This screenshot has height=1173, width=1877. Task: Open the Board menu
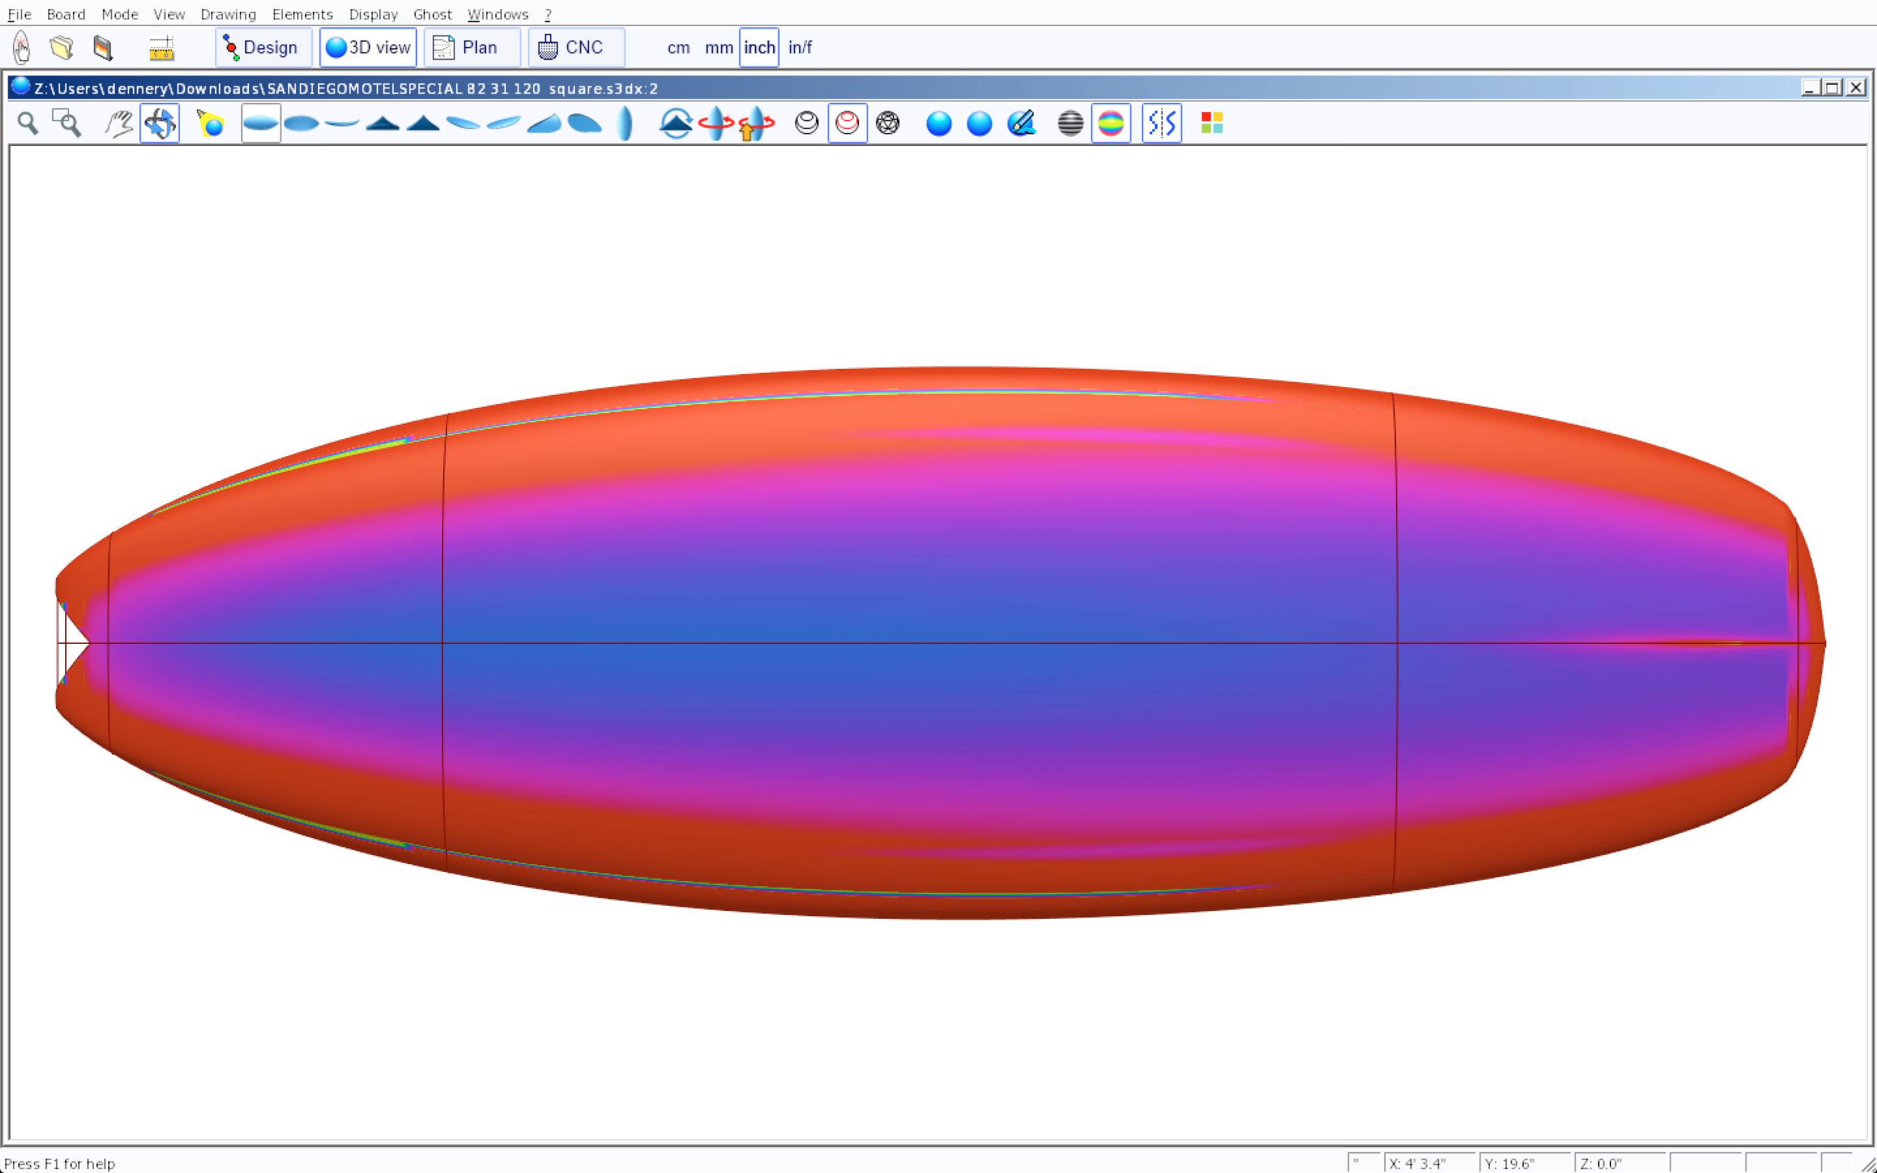coord(66,14)
